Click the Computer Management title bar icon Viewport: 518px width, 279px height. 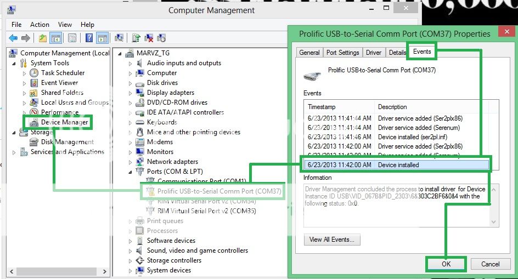12,10
